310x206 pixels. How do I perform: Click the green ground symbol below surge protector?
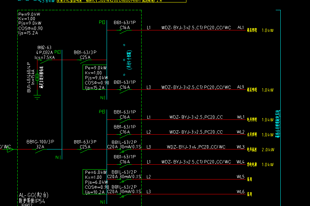pos(37,97)
